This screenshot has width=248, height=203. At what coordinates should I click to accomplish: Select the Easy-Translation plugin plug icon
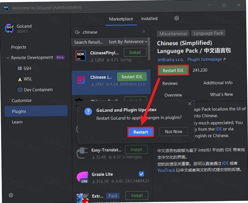click(x=82, y=153)
